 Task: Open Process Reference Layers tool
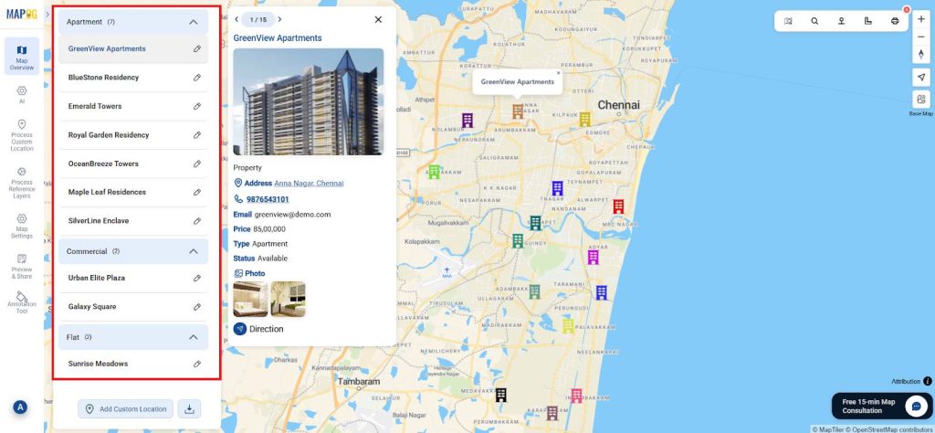point(22,183)
